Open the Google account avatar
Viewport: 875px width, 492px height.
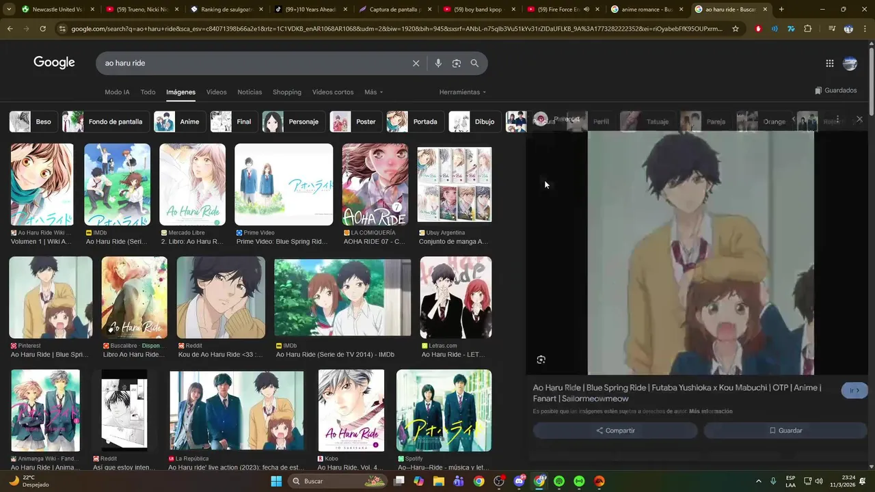click(850, 63)
